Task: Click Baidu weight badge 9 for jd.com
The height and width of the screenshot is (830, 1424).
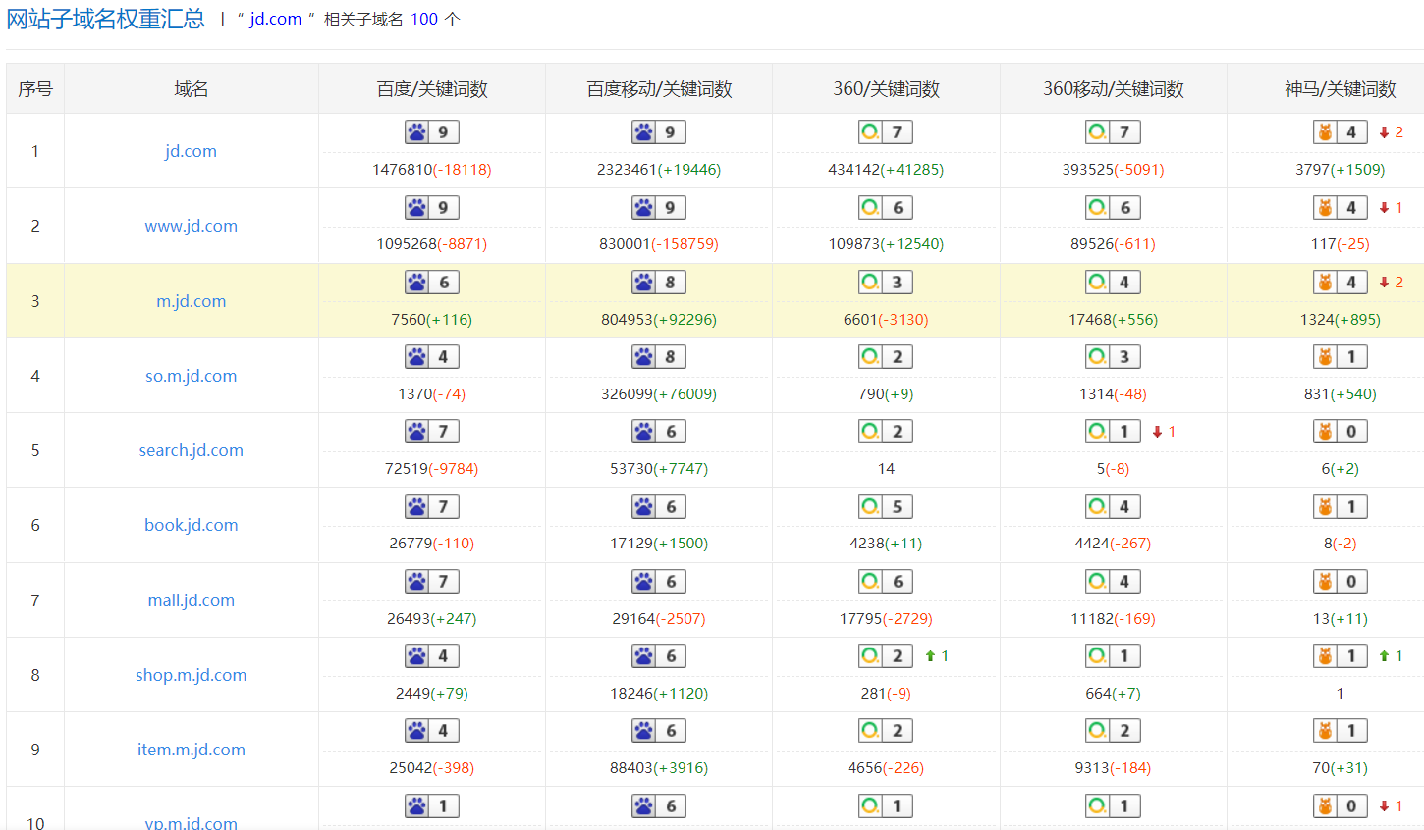Action: click(432, 132)
